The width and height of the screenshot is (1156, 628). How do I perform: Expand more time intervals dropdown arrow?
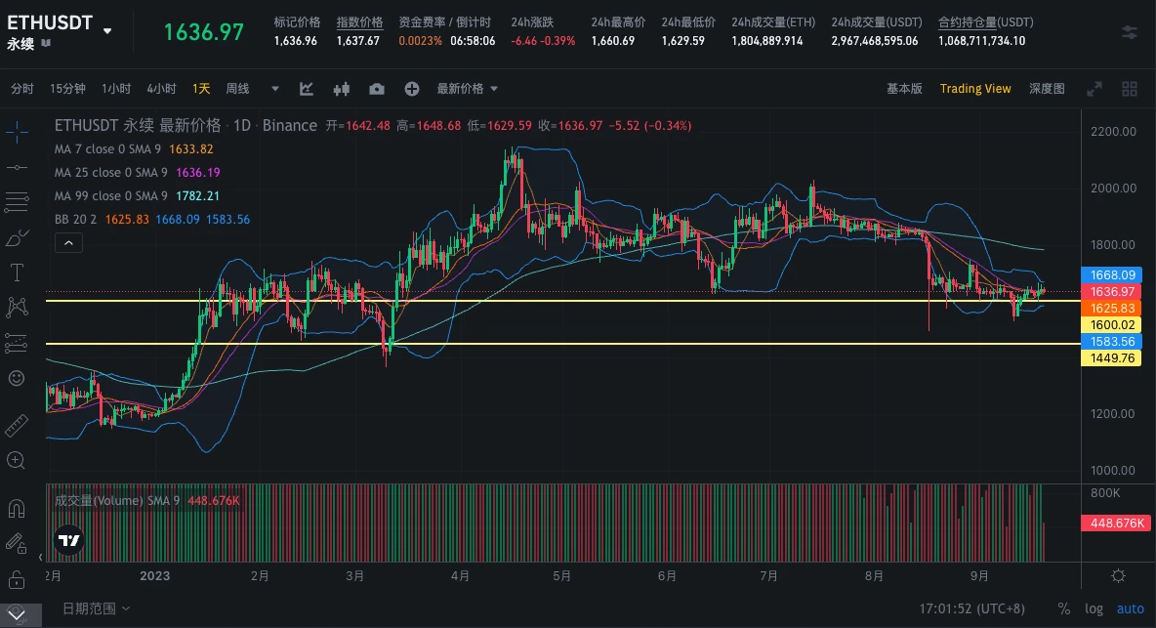pos(275,89)
